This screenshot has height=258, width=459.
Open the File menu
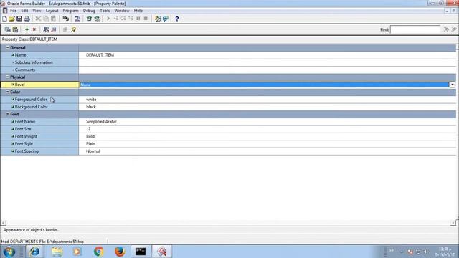14,11
